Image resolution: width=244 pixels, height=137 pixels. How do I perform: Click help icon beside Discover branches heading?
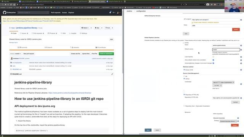pyautogui.click(x=238, y=118)
